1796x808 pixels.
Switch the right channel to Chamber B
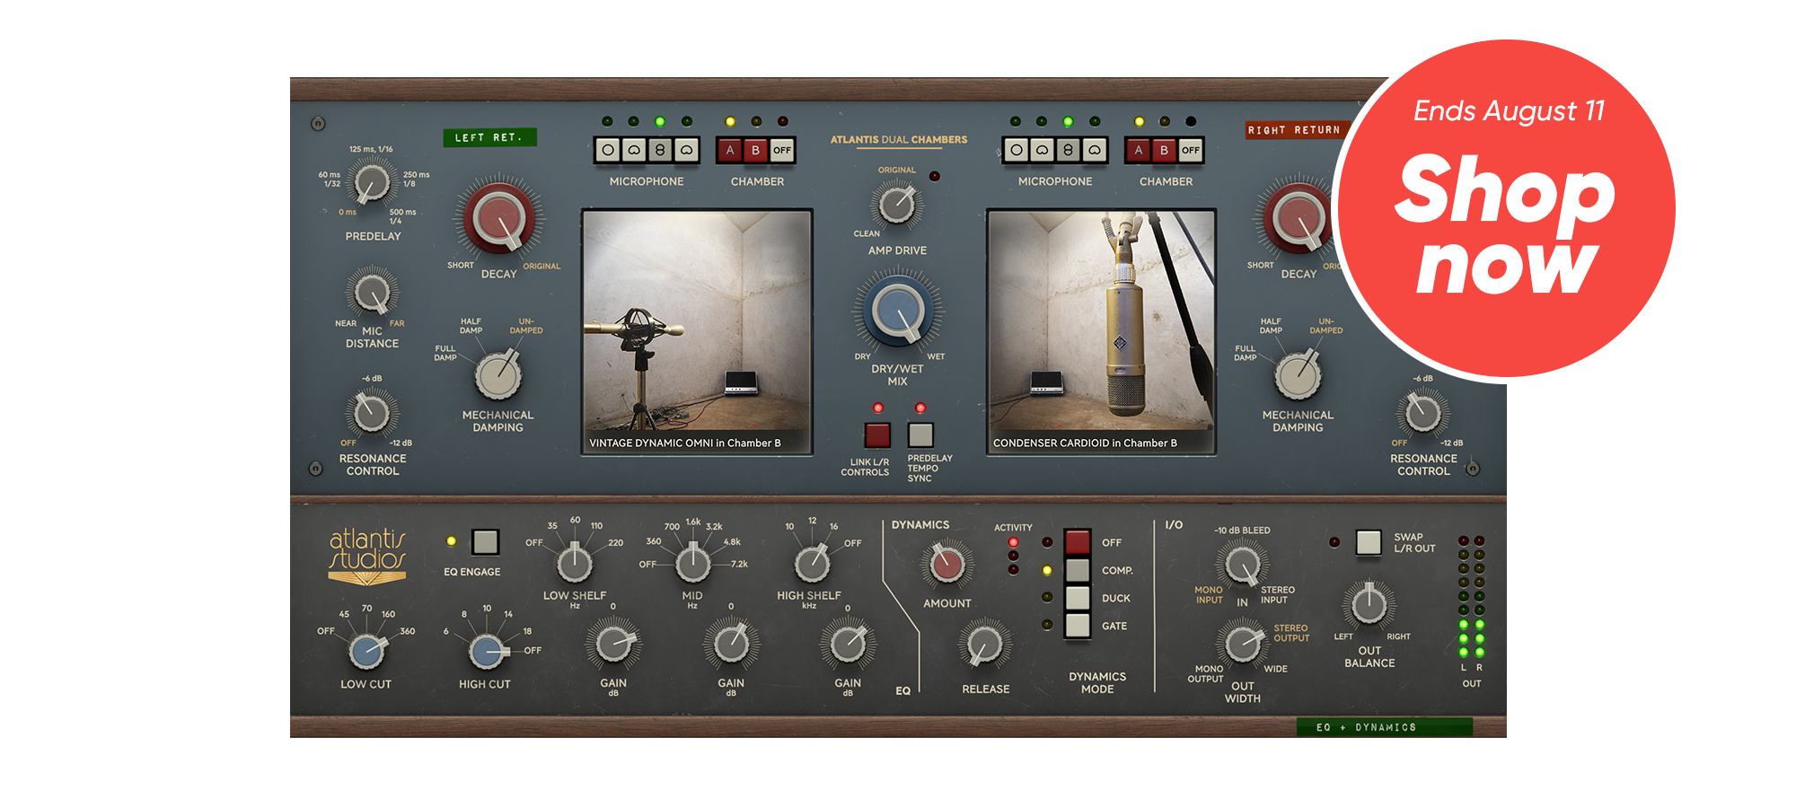pos(1165,150)
